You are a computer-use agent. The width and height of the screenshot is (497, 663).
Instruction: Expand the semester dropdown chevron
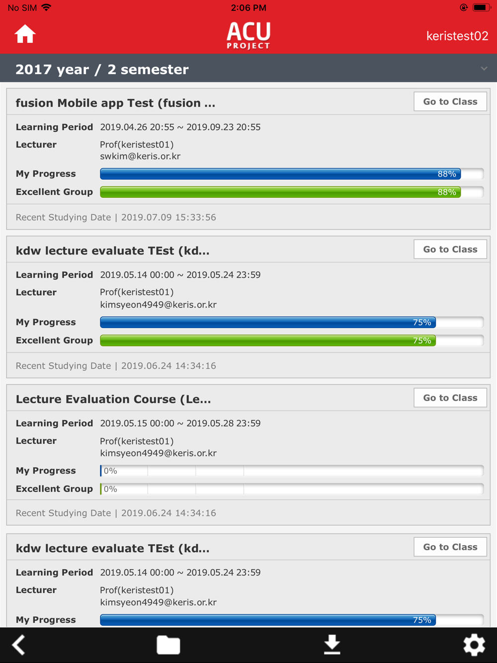pos(484,69)
